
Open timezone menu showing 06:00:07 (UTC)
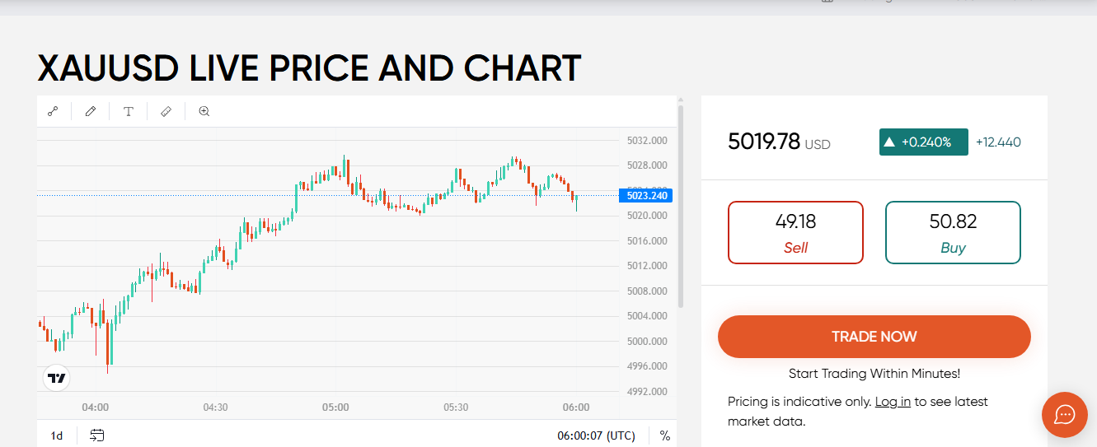coord(596,435)
